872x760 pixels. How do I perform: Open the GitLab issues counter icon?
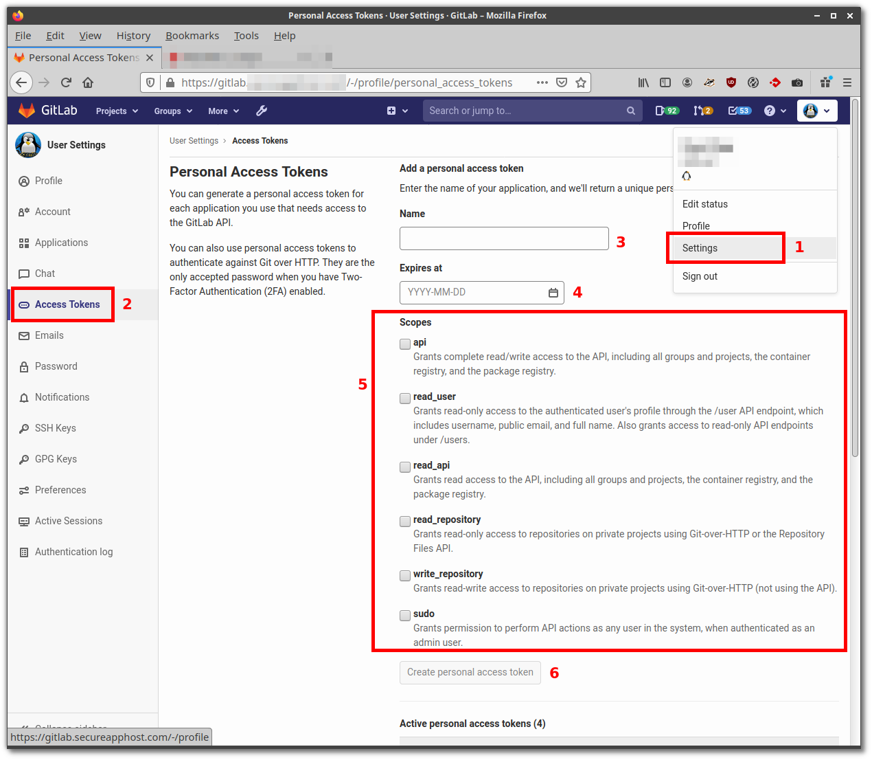click(x=667, y=110)
